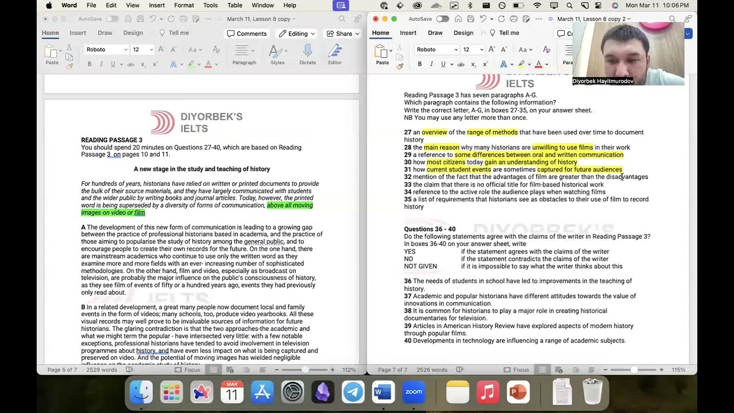Click Italic in the left Word window
Viewport: 734px width, 413px height.
pyautogui.click(x=101, y=64)
